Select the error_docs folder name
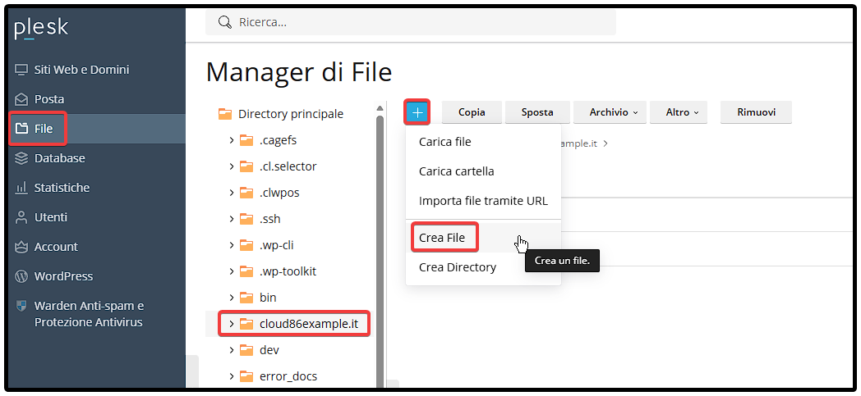Viewport: 861px width, 396px height. [x=288, y=376]
